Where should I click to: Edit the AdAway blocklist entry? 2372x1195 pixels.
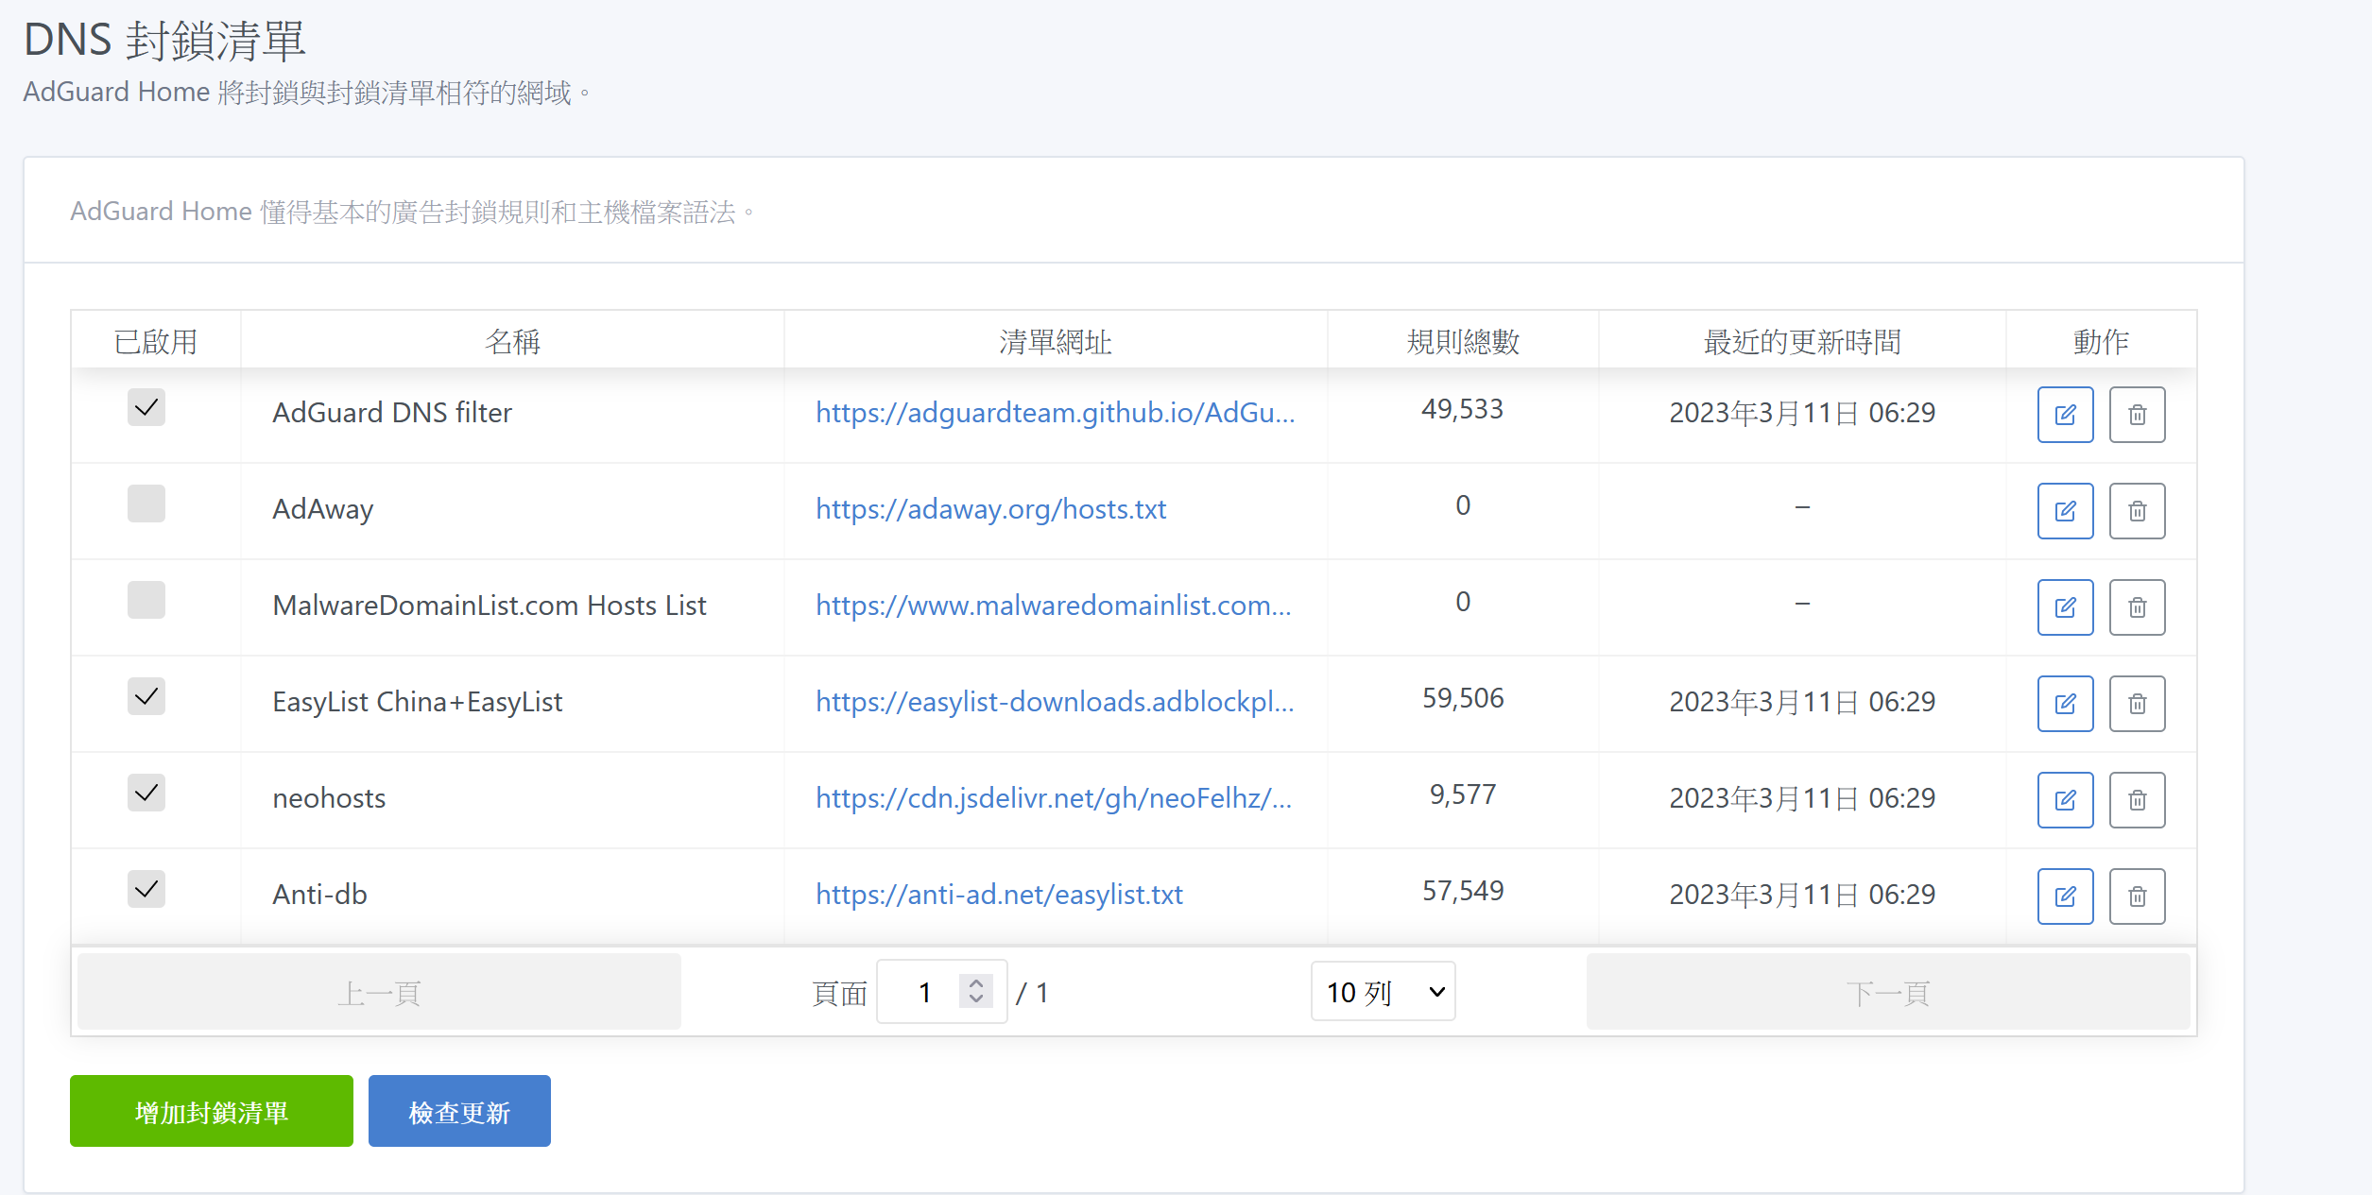[2065, 511]
